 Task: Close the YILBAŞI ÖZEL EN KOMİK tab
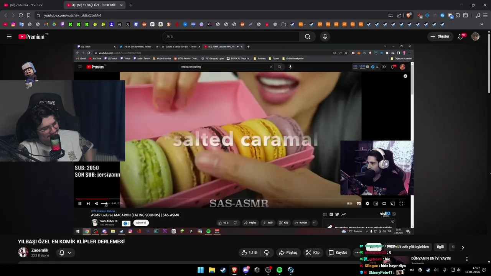coord(122,5)
